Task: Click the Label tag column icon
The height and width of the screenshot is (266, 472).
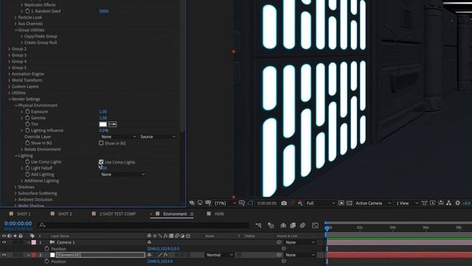Action: point(32,236)
